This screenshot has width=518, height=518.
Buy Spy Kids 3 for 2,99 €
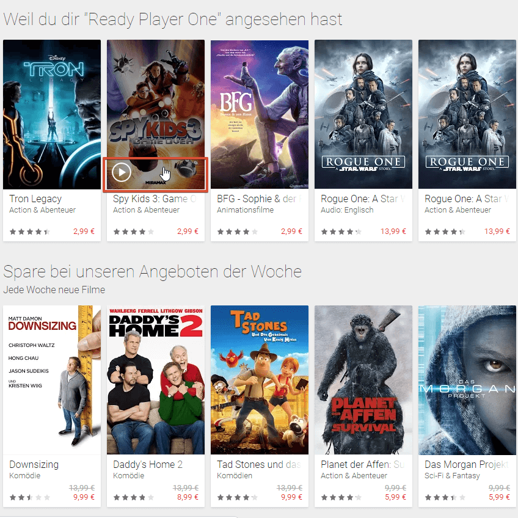(x=188, y=232)
